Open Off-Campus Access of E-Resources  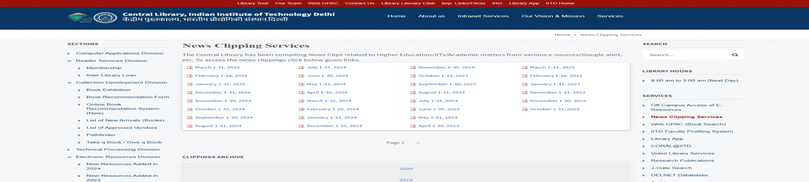point(686,108)
